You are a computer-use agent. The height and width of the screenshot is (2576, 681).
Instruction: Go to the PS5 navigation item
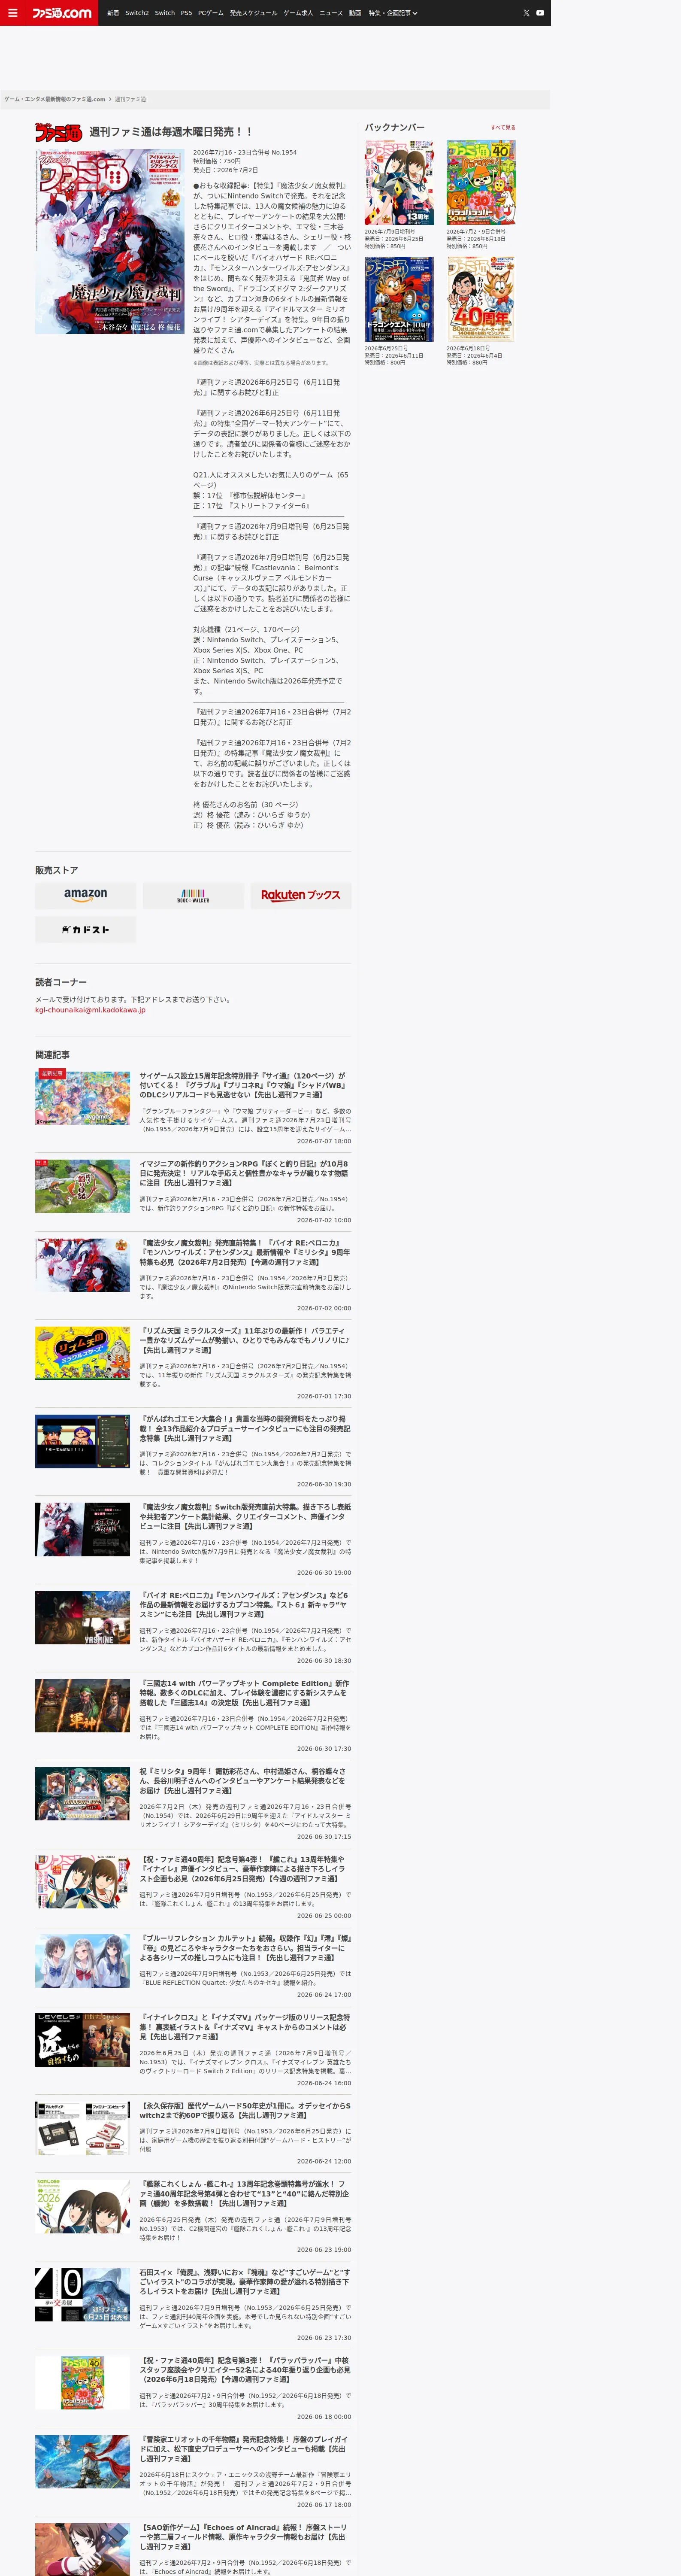point(186,13)
